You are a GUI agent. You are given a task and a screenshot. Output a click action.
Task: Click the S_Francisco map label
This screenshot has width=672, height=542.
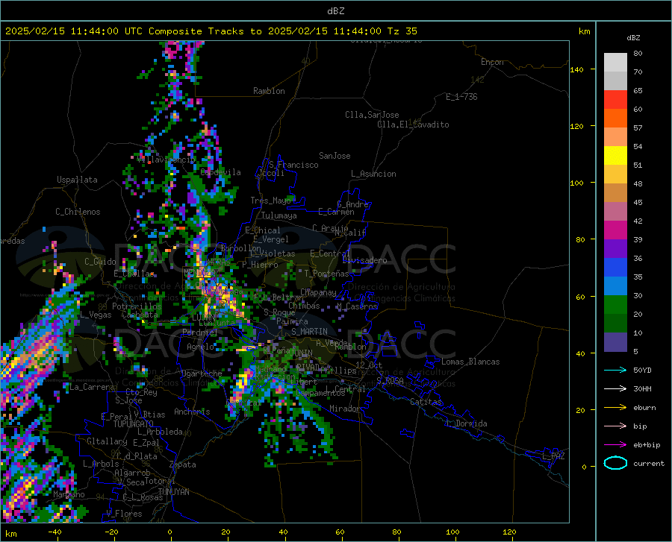tap(293, 165)
